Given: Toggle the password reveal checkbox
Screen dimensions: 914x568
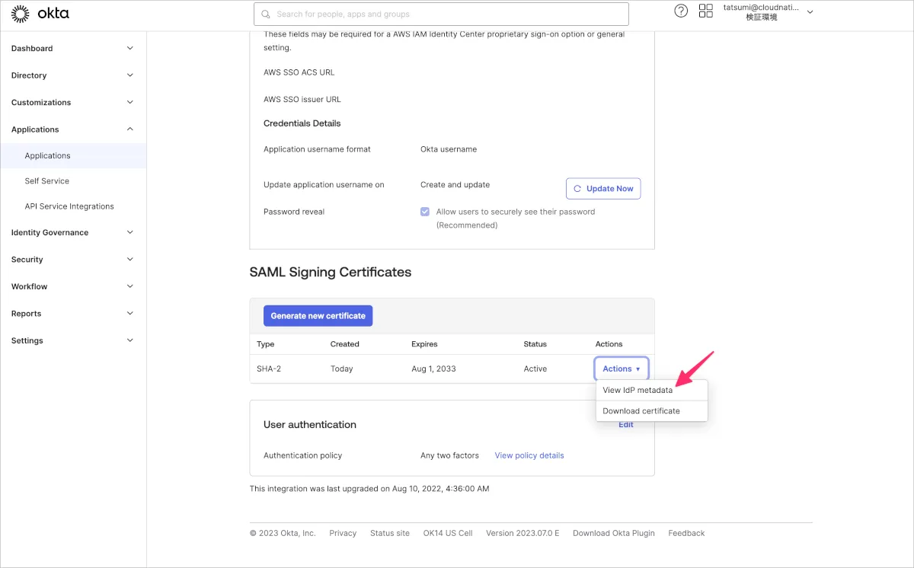Looking at the screenshot, I should click(x=425, y=212).
